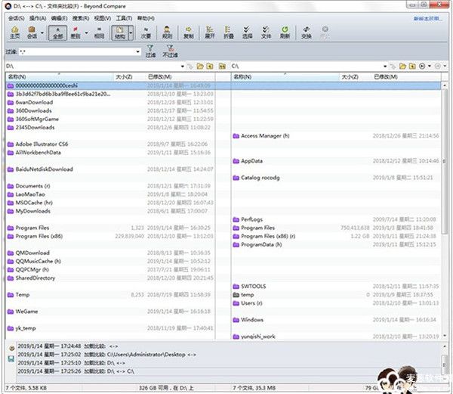Open left D:\ path history dropdown
453x394 pixels.
point(183,67)
